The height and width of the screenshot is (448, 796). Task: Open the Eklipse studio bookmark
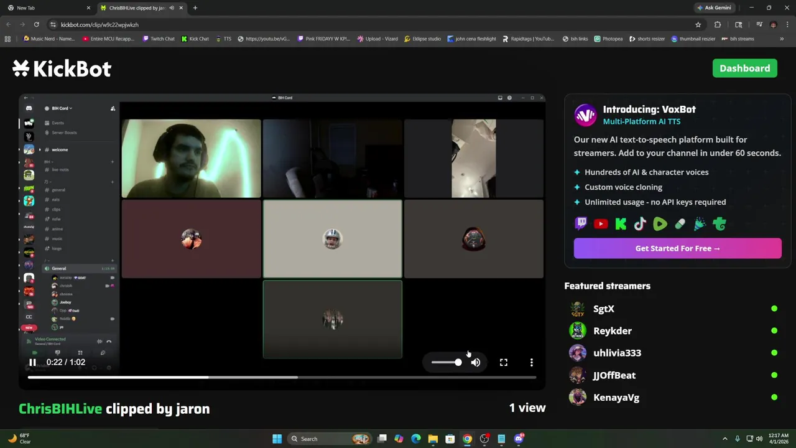(x=422, y=39)
